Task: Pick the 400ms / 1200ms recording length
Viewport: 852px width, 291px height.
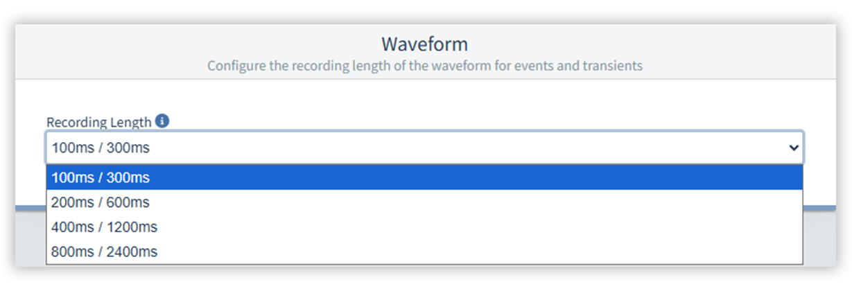Action: (104, 227)
